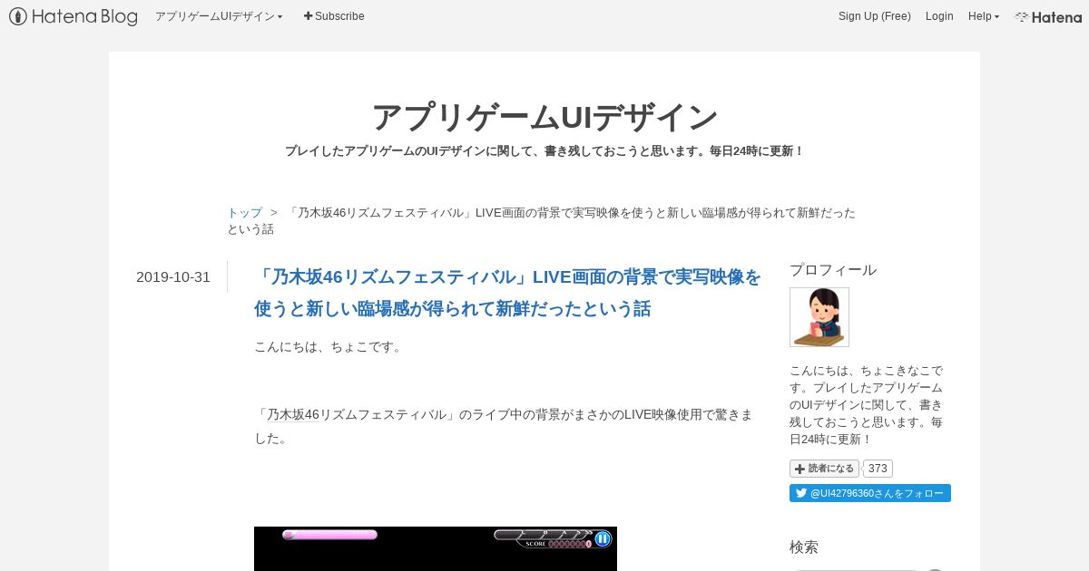This screenshot has width=1089, height=571.
Task: Open Sign Up (Free) link
Action: click(875, 16)
